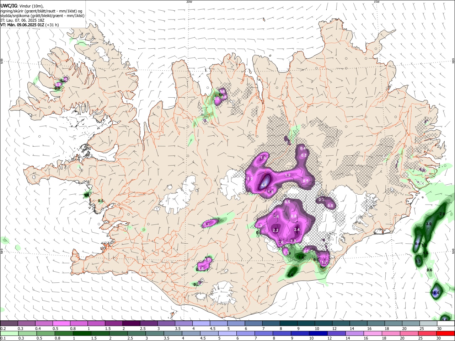Pick the light lavender swatch above upper label 4
This screenshot has height=341, width=455.
201,324
